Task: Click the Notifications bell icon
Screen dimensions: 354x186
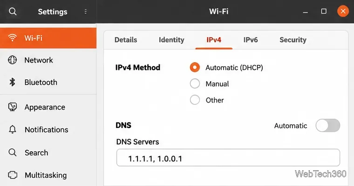Action: click(x=13, y=129)
